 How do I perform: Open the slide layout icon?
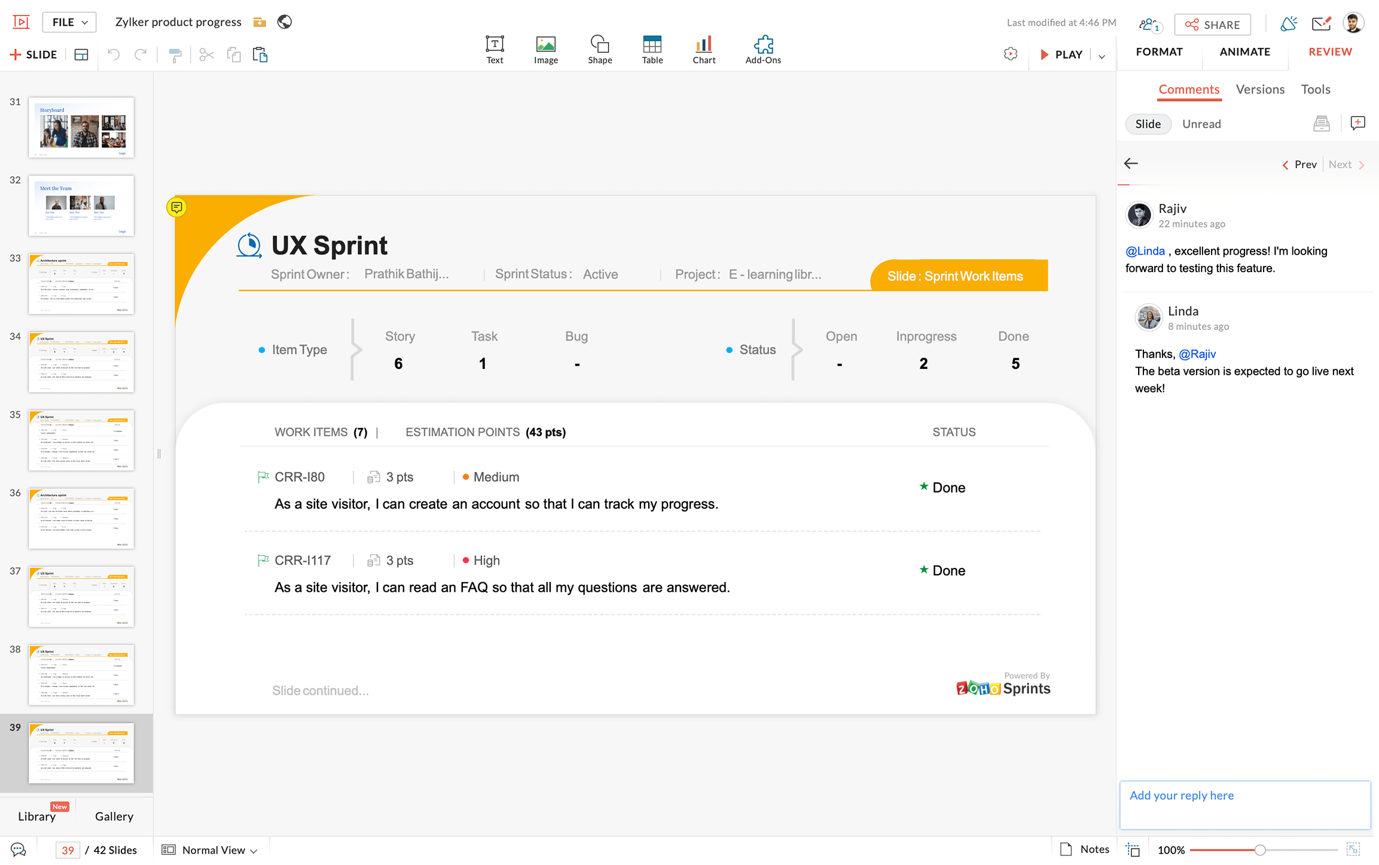coord(81,54)
